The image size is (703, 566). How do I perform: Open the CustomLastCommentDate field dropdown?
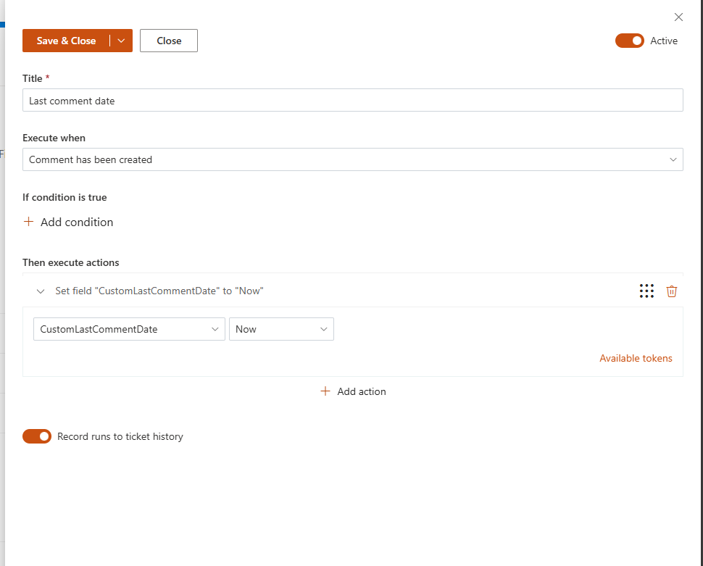tap(129, 329)
